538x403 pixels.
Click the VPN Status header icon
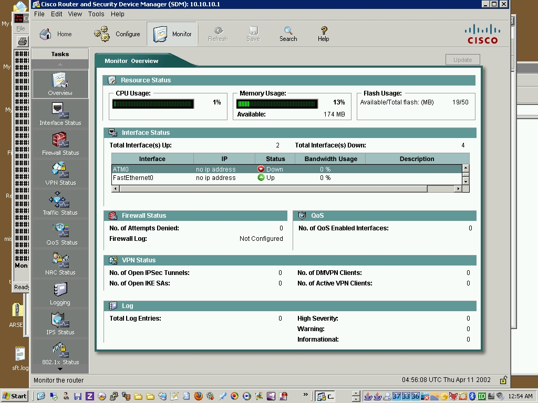point(113,260)
